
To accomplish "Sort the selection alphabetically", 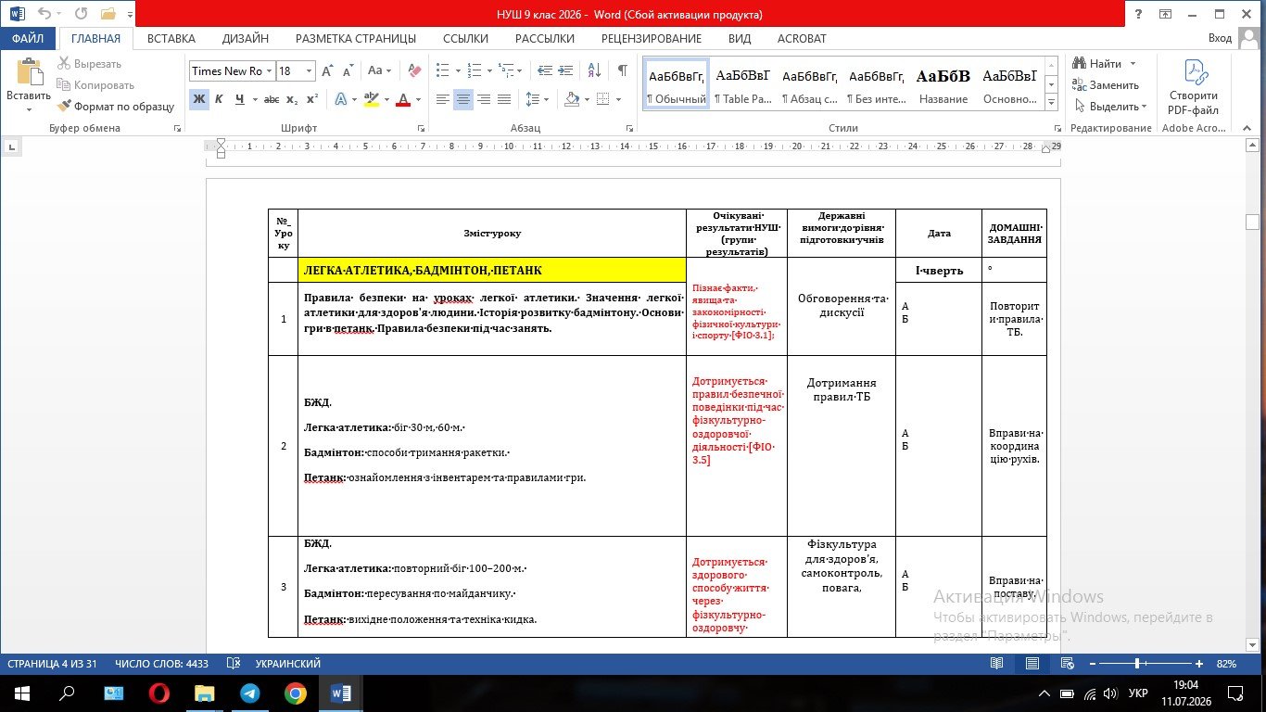I will (595, 70).
